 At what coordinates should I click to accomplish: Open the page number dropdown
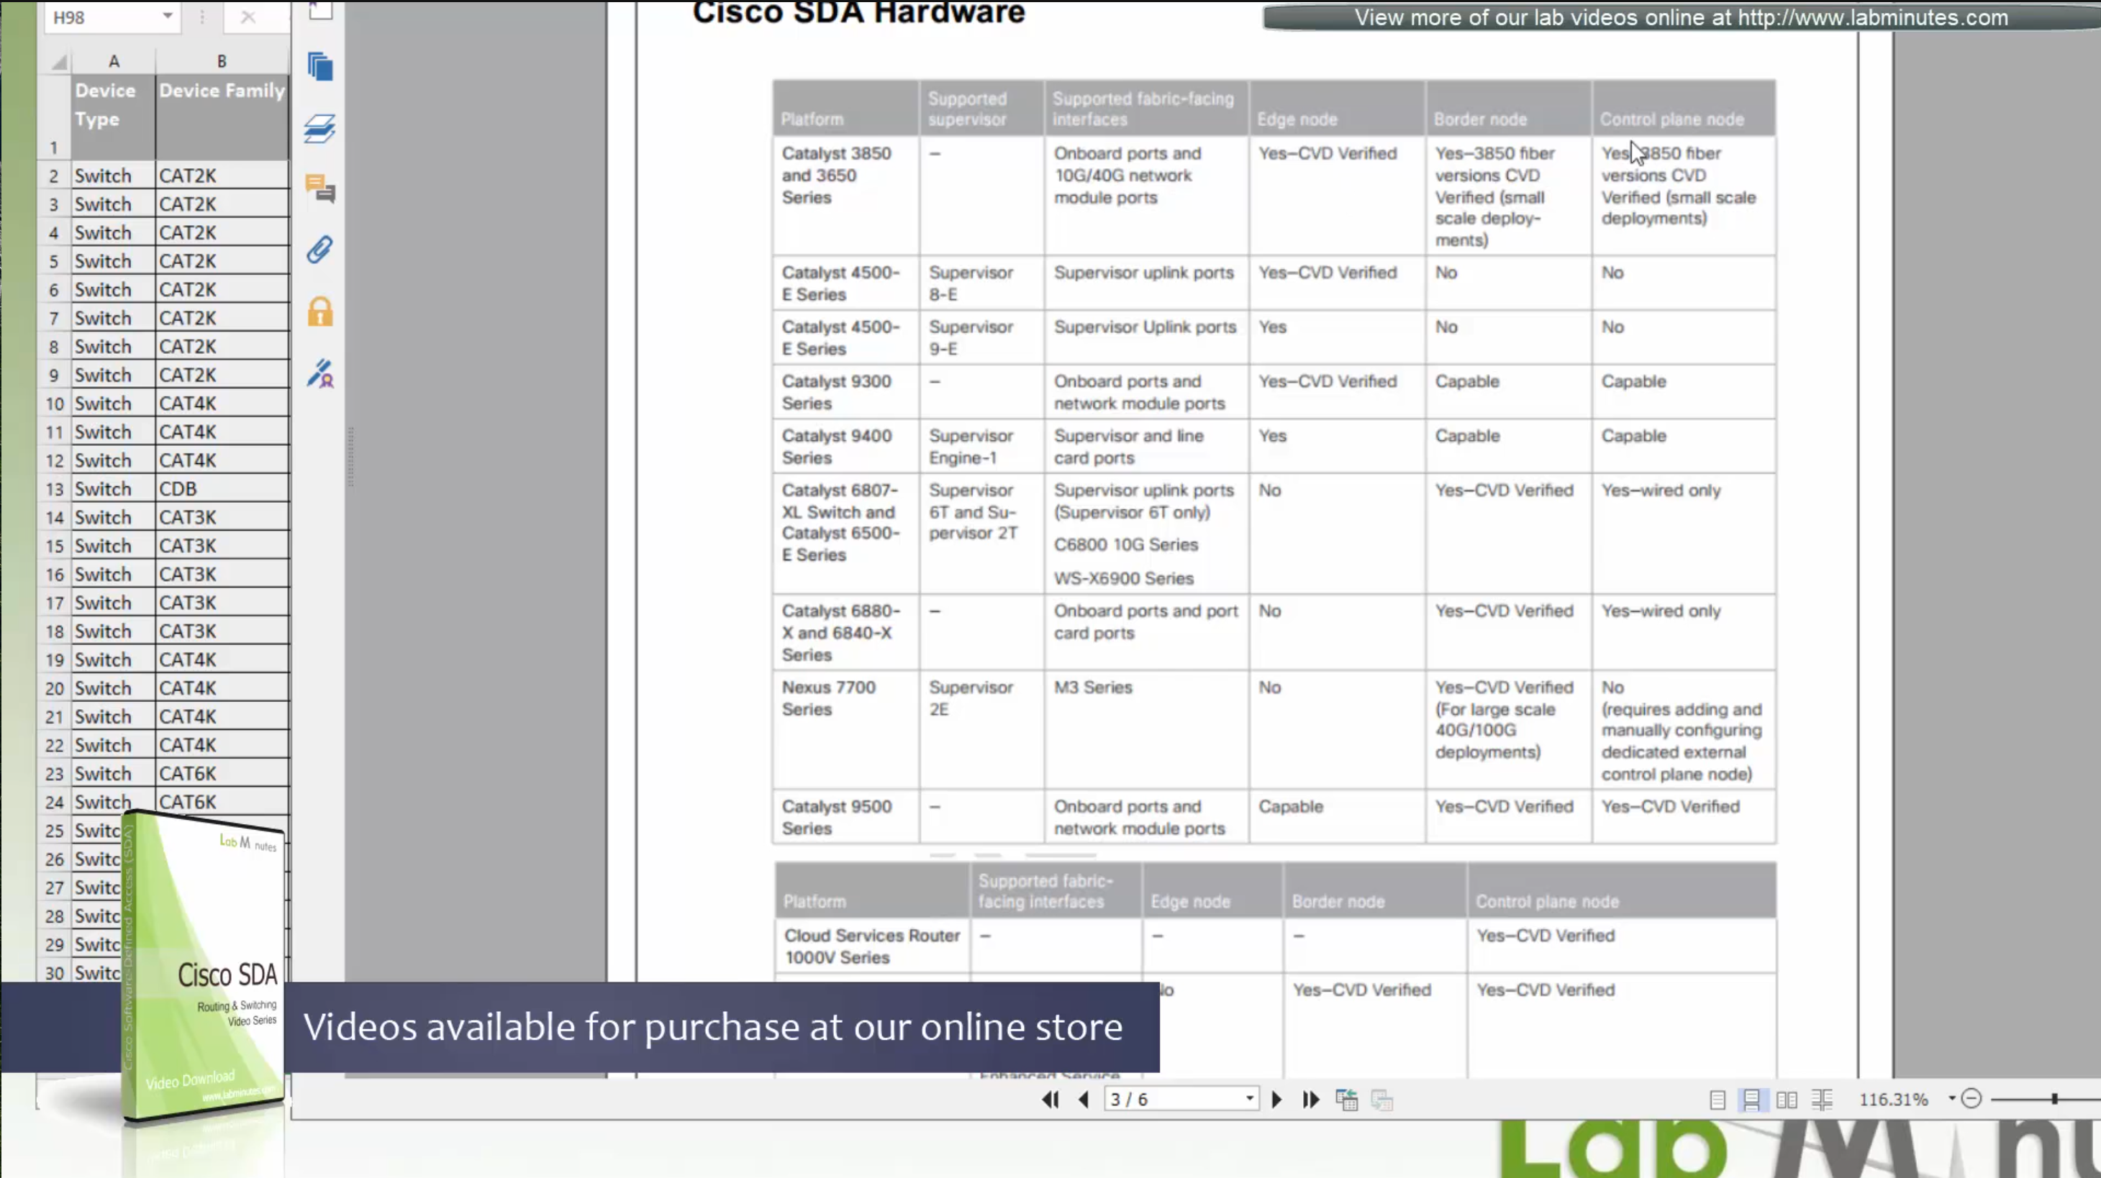[1248, 1099]
